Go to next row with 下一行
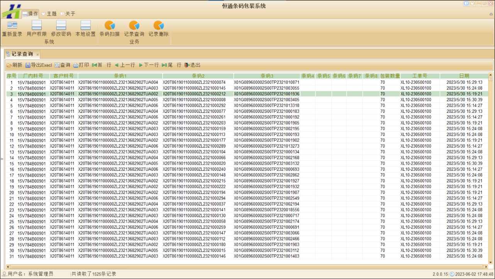Image resolution: width=495 pixels, height=279 pixels. pyautogui.click(x=149, y=65)
